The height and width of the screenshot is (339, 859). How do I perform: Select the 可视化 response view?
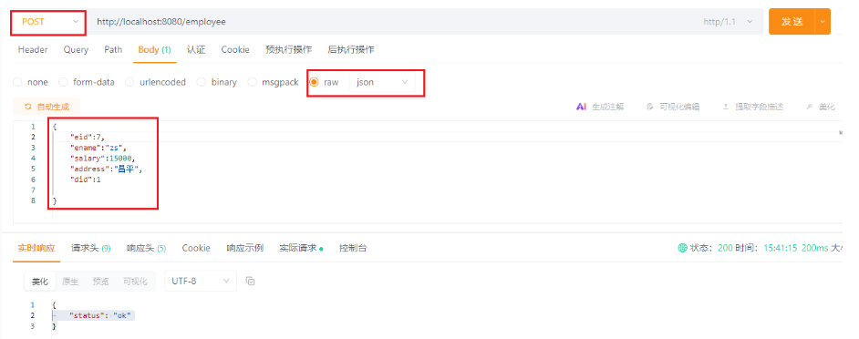(135, 282)
